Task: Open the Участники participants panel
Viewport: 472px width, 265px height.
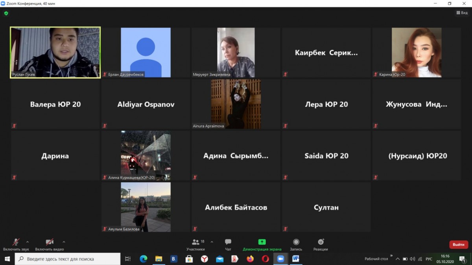Action: click(x=195, y=244)
